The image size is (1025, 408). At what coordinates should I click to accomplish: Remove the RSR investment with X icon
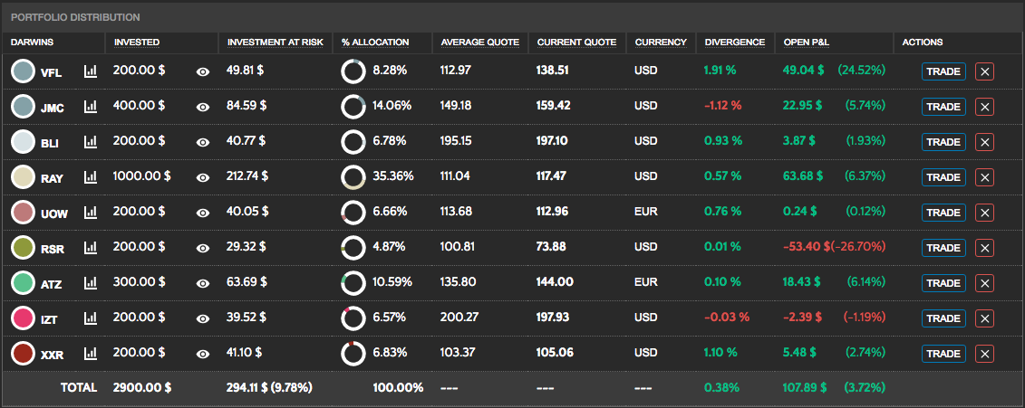click(x=985, y=248)
